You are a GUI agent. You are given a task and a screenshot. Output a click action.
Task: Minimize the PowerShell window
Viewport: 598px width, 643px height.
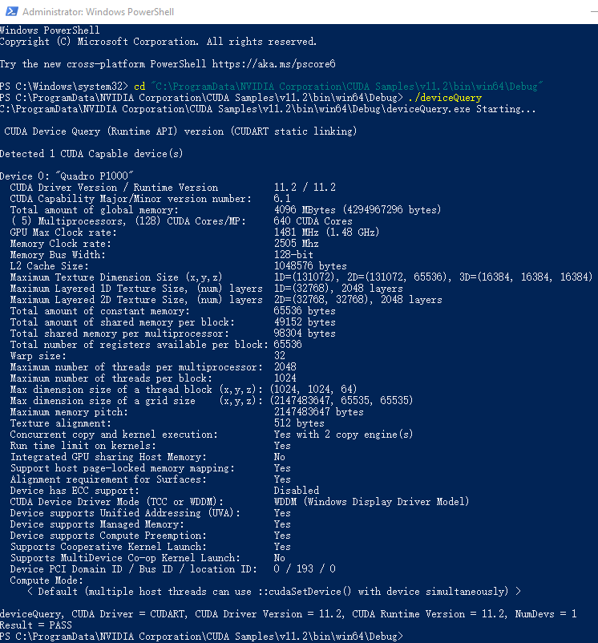tap(594, 11)
